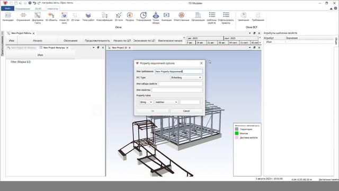
Task: Open the Диаграмма Ганта window
Action: (x=38, y=18)
